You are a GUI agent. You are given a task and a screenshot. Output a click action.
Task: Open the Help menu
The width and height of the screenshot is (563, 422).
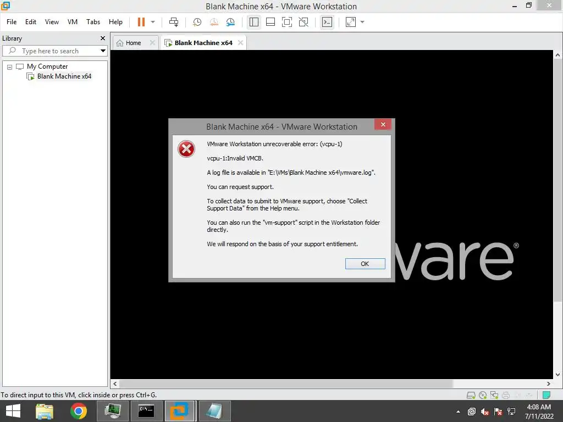coord(115,22)
